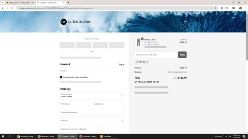Viewport: 248px width, 139px height.
Task: Open the Checkout Chrome taskbar item
Action: pos(67,136)
